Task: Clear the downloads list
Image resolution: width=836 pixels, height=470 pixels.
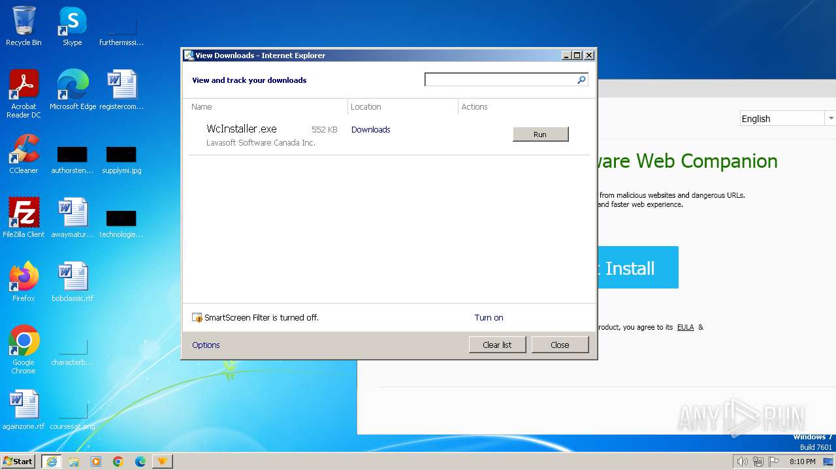Action: 497,345
